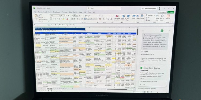Click the Share button

click(x=171, y=12)
